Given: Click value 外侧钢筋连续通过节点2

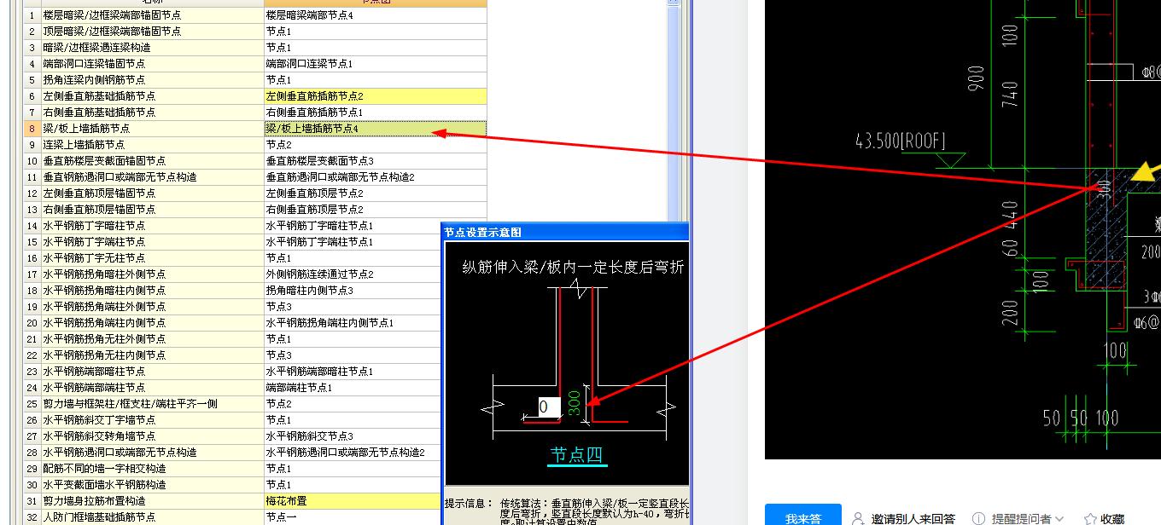Looking at the screenshot, I should 353,274.
